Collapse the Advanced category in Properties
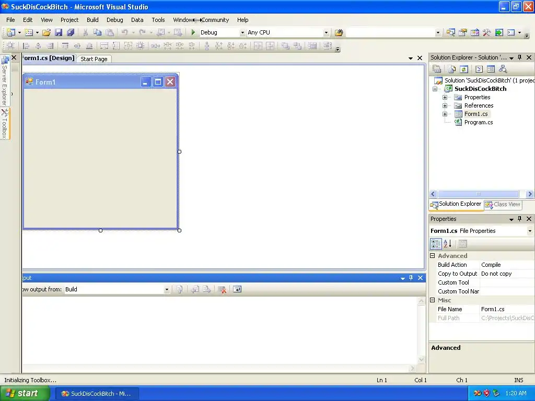 [x=433, y=256]
